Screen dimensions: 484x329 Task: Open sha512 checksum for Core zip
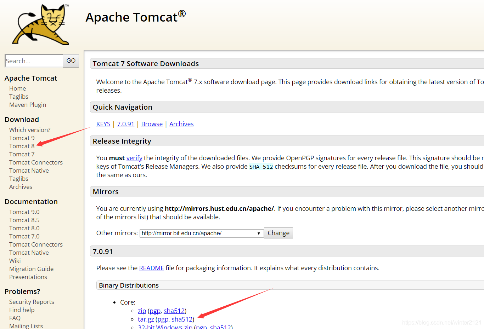tap(174, 311)
